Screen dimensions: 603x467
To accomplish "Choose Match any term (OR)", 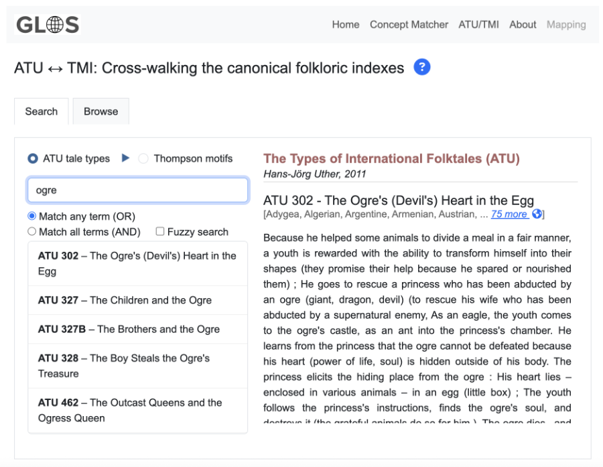I will [32, 216].
